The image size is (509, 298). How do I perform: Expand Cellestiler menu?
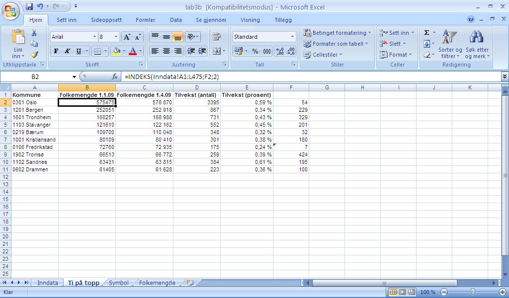pyautogui.click(x=323, y=55)
